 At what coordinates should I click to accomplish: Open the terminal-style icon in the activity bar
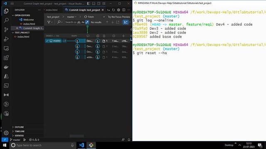click(6, 86)
